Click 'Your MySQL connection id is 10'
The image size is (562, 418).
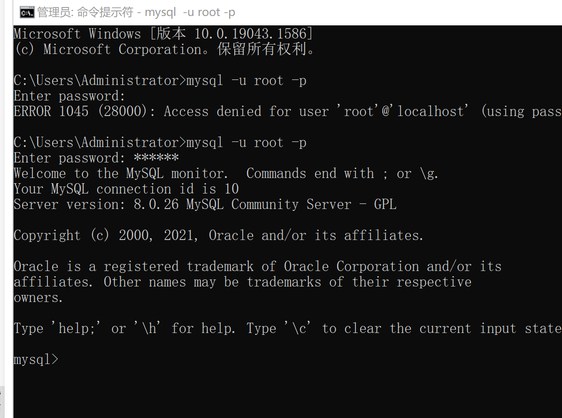point(126,189)
